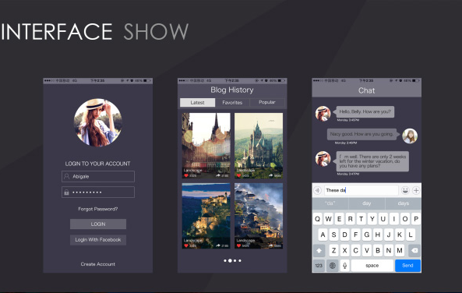Screen dimensions: 462x293
Task: Tap the keyboard shift arrow key
Action: pos(319,251)
